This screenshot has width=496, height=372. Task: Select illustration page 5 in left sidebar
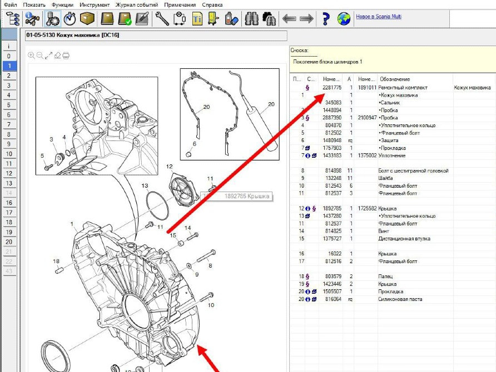[8, 105]
